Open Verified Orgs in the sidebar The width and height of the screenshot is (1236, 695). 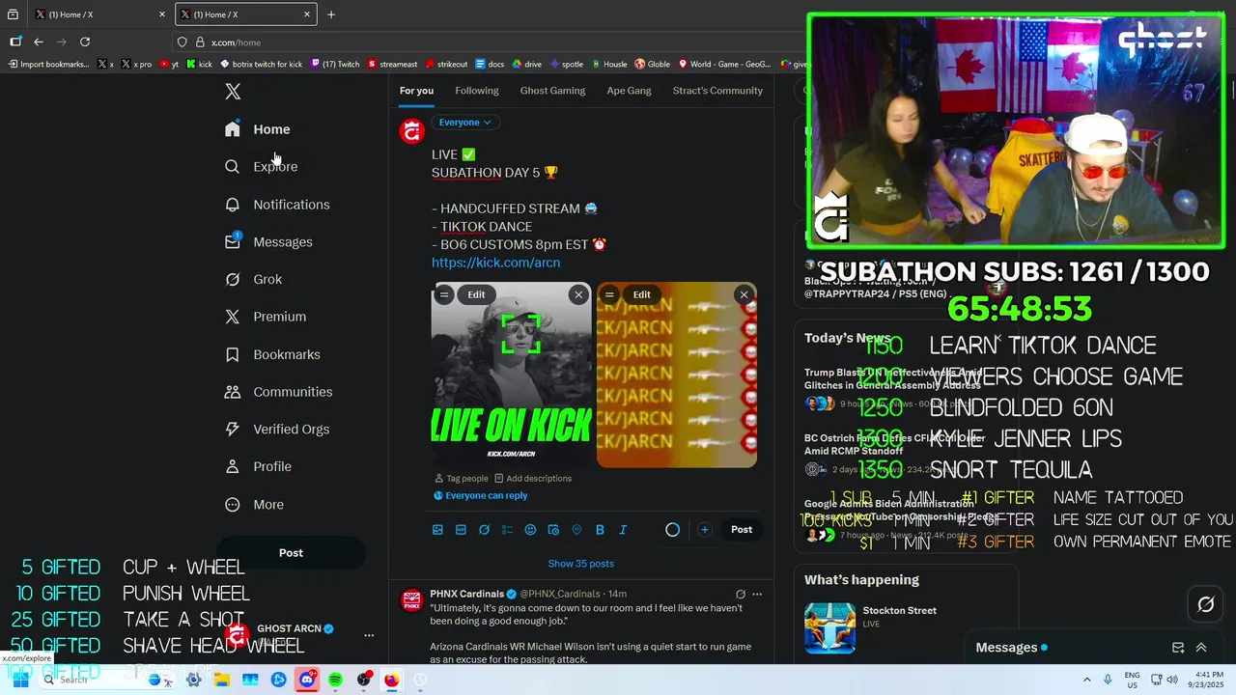tap(277, 430)
